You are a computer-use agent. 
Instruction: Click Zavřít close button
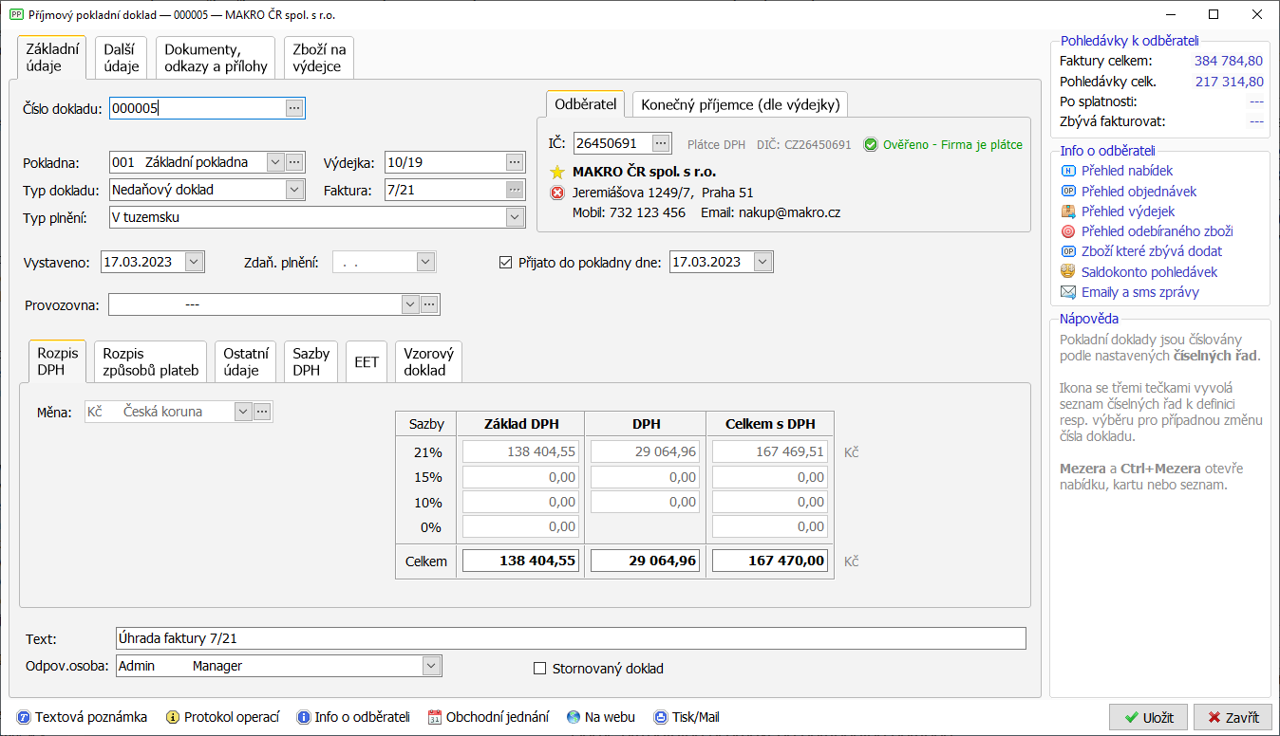tap(1233, 717)
